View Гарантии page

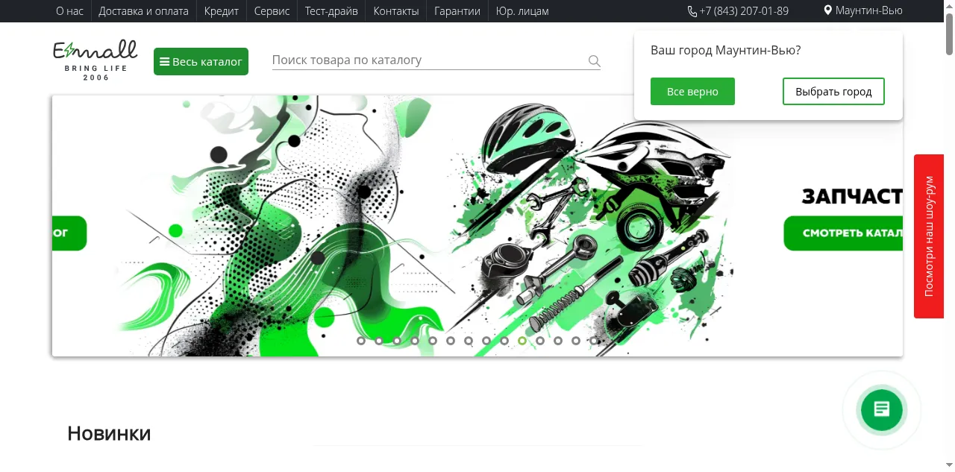457,11
